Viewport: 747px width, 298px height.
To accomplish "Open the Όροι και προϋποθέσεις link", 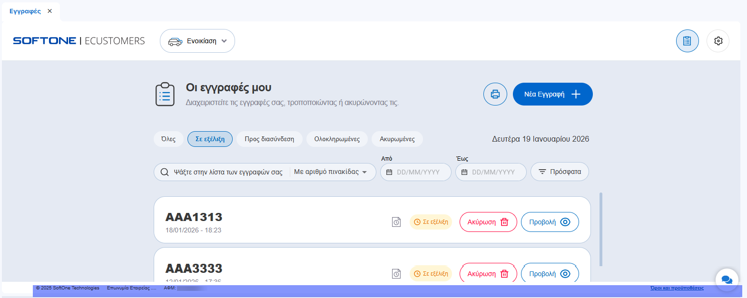I will pos(677,288).
